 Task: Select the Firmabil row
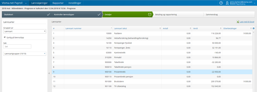coord(152,57)
